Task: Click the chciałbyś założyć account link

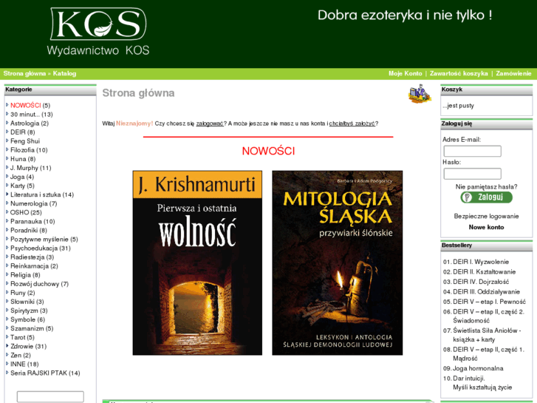Action: point(352,123)
